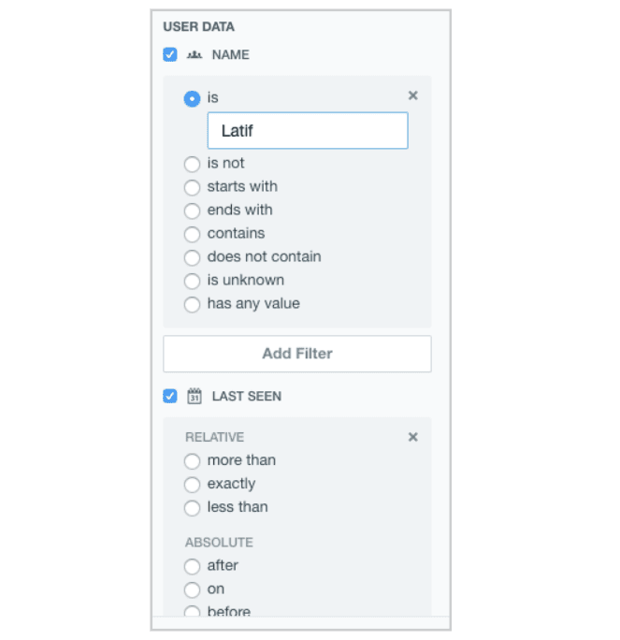Image resolution: width=620 pixels, height=640 pixels.
Task: Uncheck the NAME attribute checkbox
Action: (170, 54)
